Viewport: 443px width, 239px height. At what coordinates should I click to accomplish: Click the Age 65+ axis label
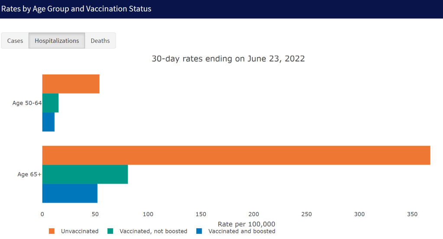tap(29, 174)
